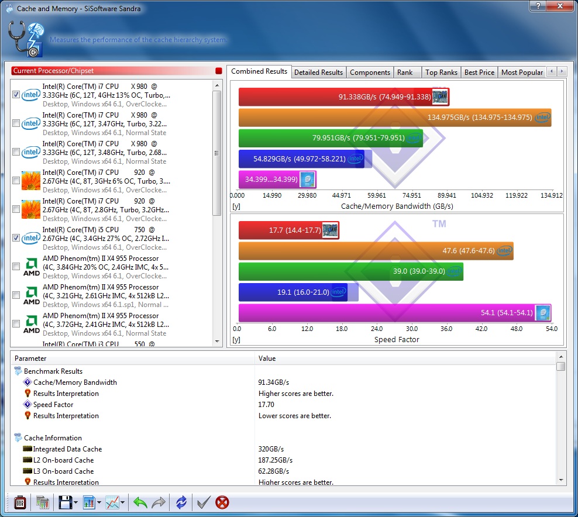Click the line graph icon
The image size is (578, 517).
pos(112,502)
